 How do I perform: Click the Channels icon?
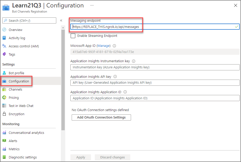pyautogui.click(x=4, y=89)
